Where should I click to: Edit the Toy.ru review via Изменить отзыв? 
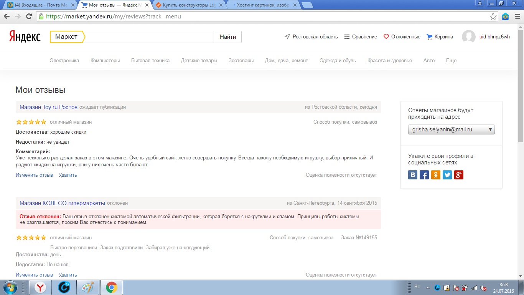34,175
